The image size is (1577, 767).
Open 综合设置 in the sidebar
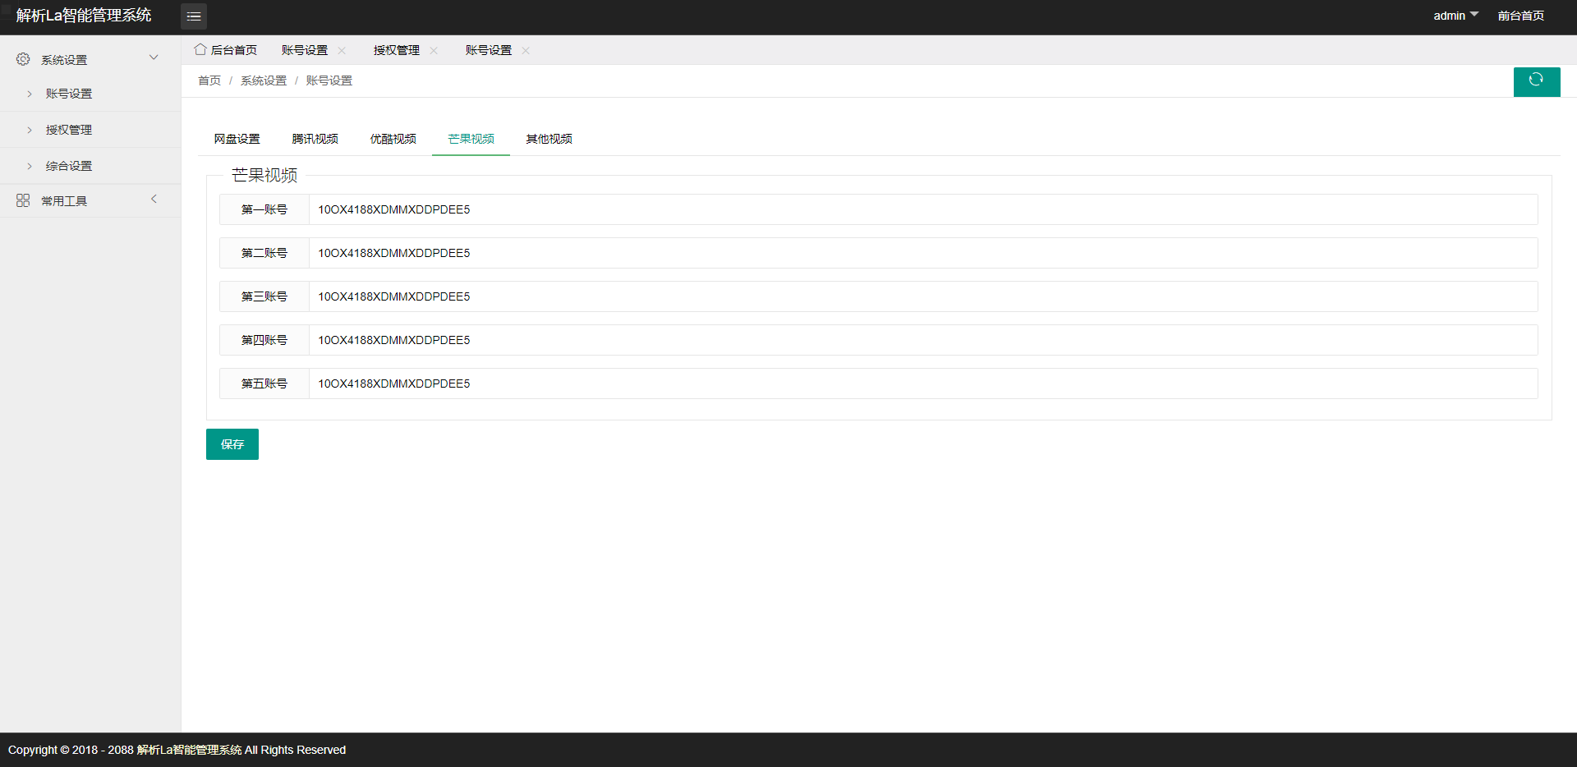pos(69,166)
